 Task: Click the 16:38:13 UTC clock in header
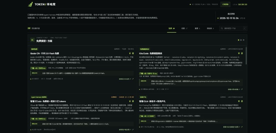[243, 4]
